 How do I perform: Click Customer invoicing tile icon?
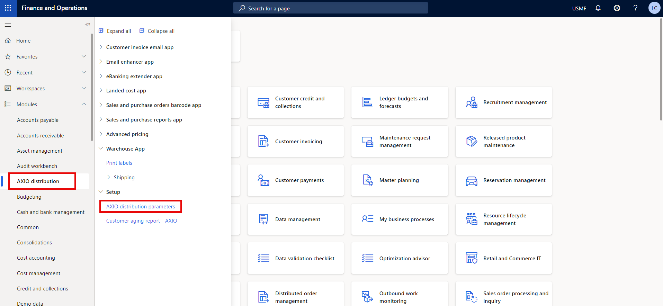click(263, 141)
